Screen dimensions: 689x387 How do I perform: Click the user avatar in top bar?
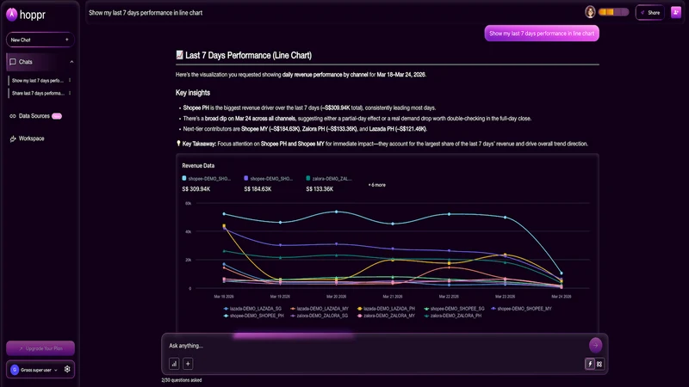click(x=590, y=12)
